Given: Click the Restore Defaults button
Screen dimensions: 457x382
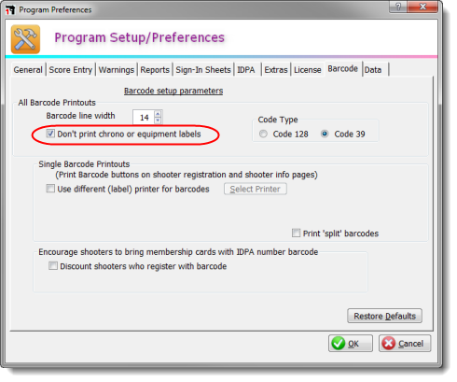Looking at the screenshot, I should coord(384,316).
